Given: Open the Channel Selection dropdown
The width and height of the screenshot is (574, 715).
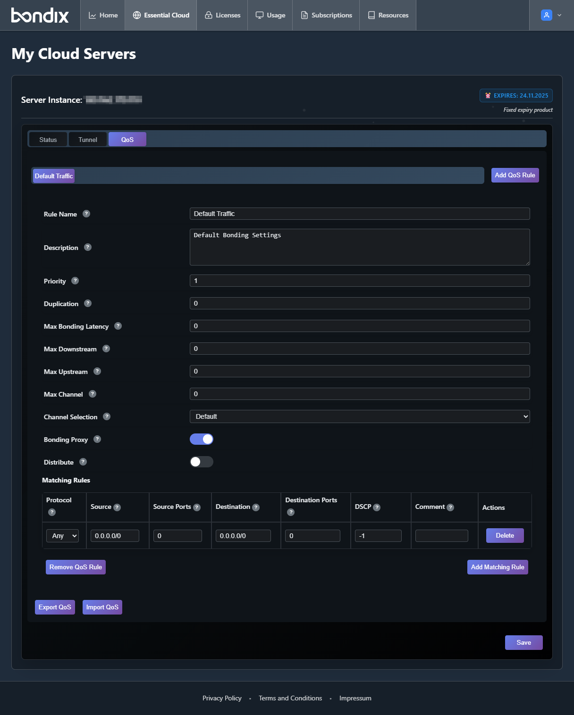Looking at the screenshot, I should (360, 416).
